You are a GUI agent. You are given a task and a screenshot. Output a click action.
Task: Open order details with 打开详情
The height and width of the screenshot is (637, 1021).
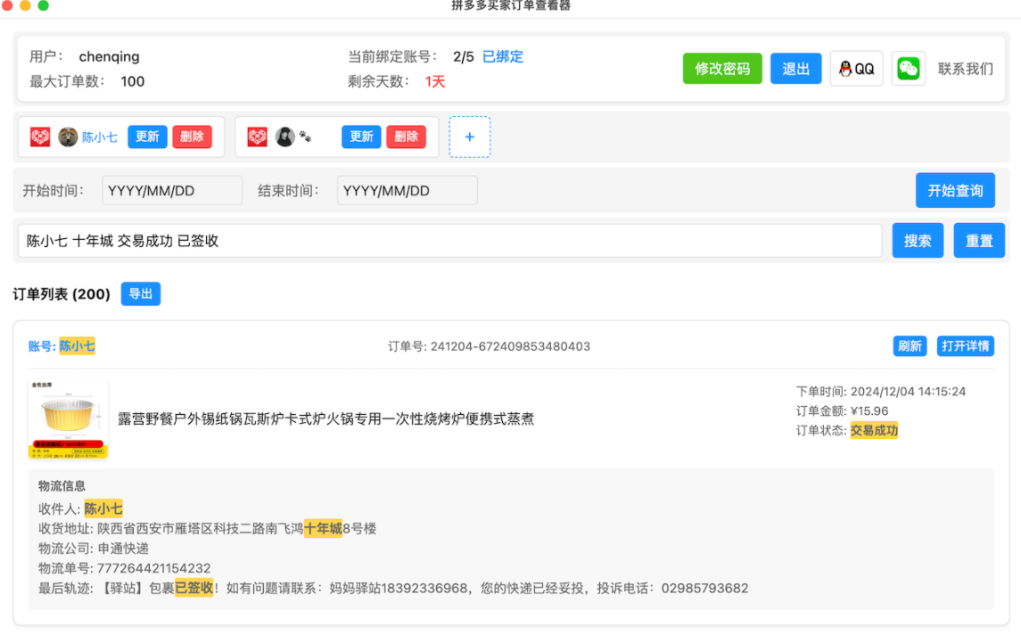click(x=966, y=346)
